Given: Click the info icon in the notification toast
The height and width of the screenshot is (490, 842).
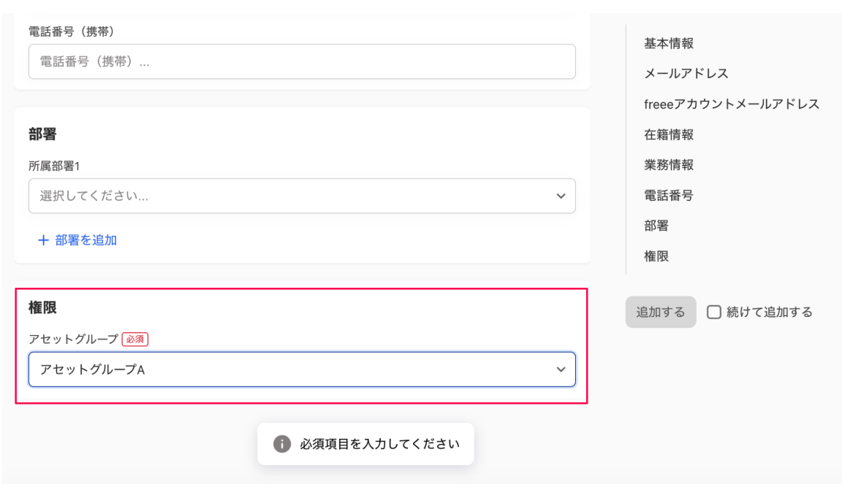Looking at the screenshot, I should pyautogui.click(x=281, y=444).
